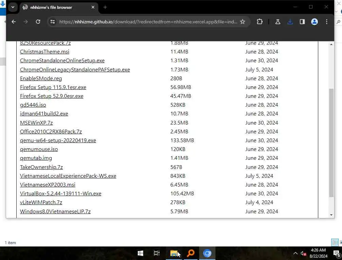This screenshot has width=342, height=260.
Task: Open the notification center icon
Action: 337,253
